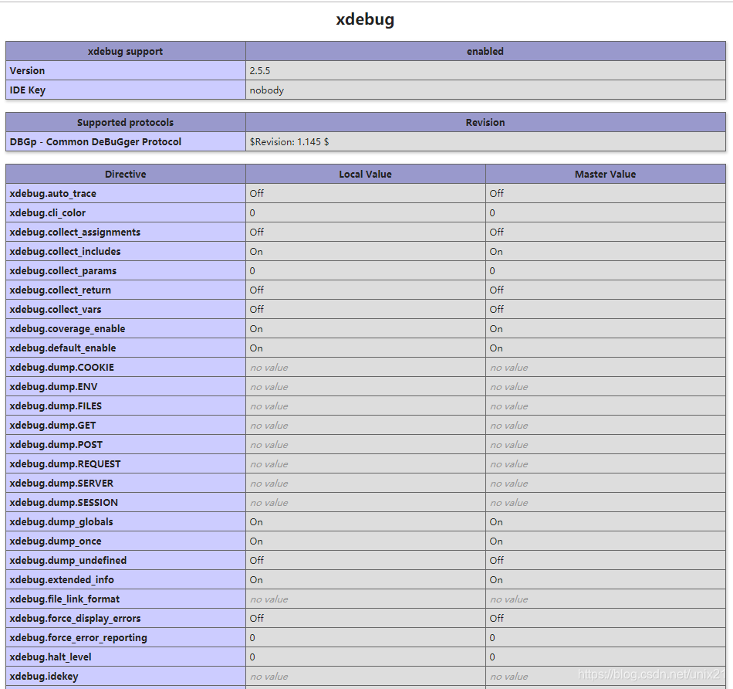733x689 pixels.
Task: Click the Supported protocols header
Action: pos(125,123)
